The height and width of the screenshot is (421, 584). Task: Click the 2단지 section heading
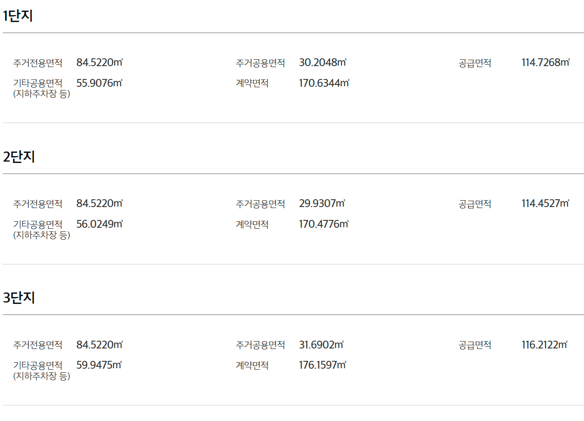19,157
